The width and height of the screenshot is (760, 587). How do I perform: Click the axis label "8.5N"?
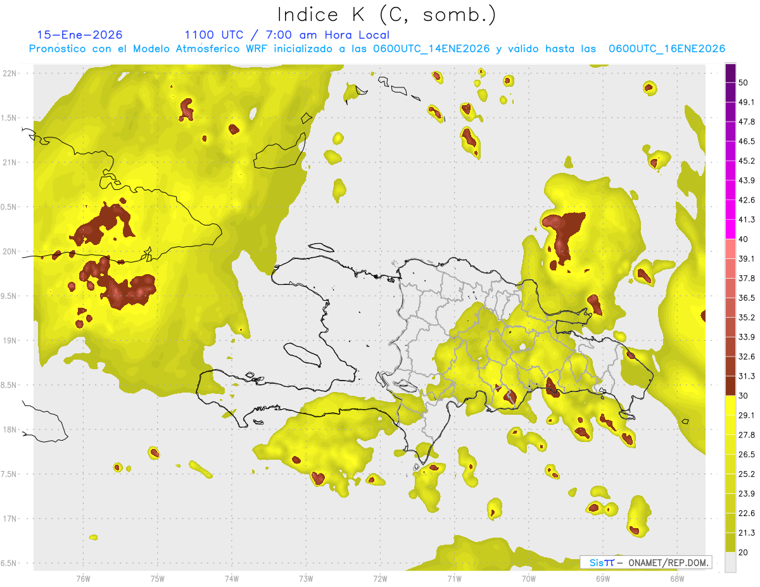(9, 386)
